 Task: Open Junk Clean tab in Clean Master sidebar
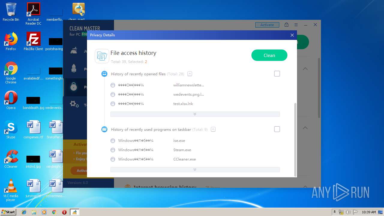click(x=75, y=51)
